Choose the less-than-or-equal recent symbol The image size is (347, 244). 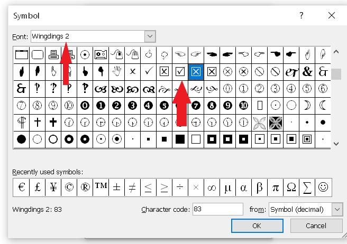[148, 187]
